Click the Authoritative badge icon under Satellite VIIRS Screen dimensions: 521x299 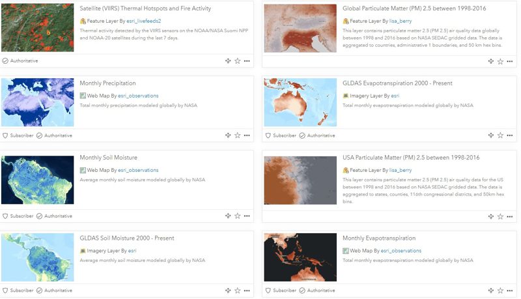pos(5,61)
